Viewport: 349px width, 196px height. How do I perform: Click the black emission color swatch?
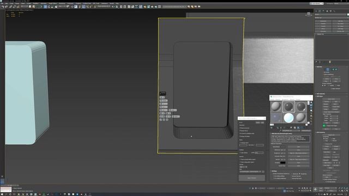coord(282,163)
